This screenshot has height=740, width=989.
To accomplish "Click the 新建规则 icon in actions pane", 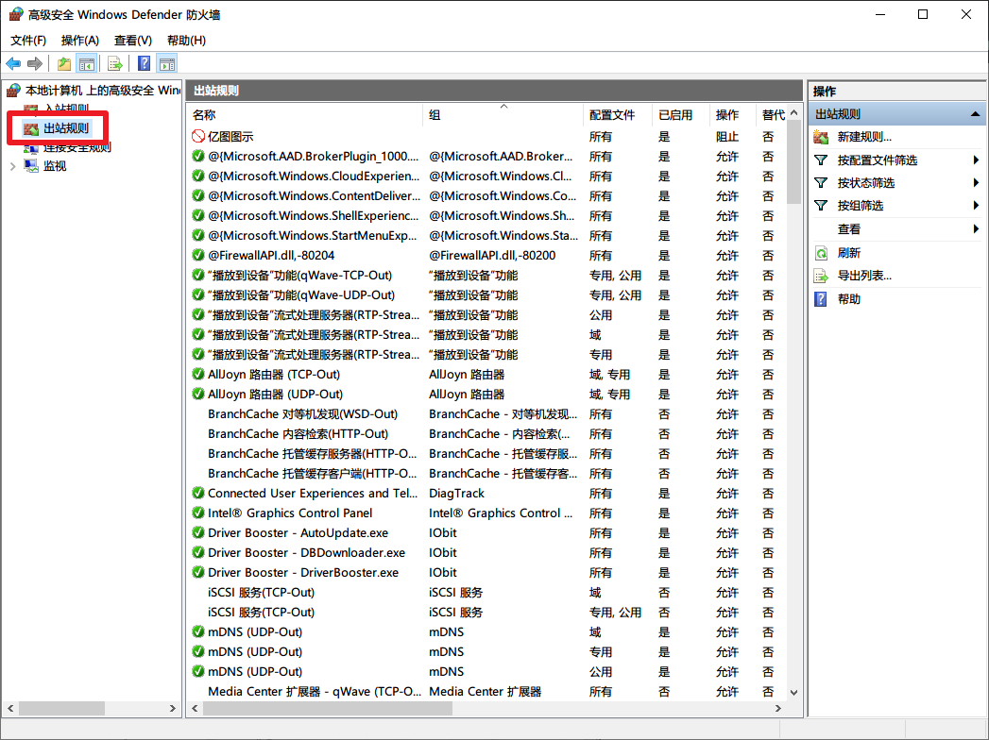I will [821, 137].
